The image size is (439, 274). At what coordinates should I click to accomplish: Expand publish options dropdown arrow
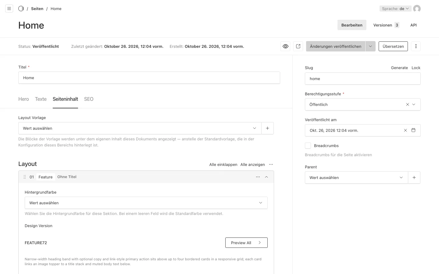pyautogui.click(x=370, y=46)
